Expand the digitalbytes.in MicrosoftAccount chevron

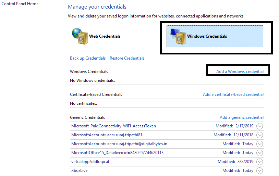[259, 144]
